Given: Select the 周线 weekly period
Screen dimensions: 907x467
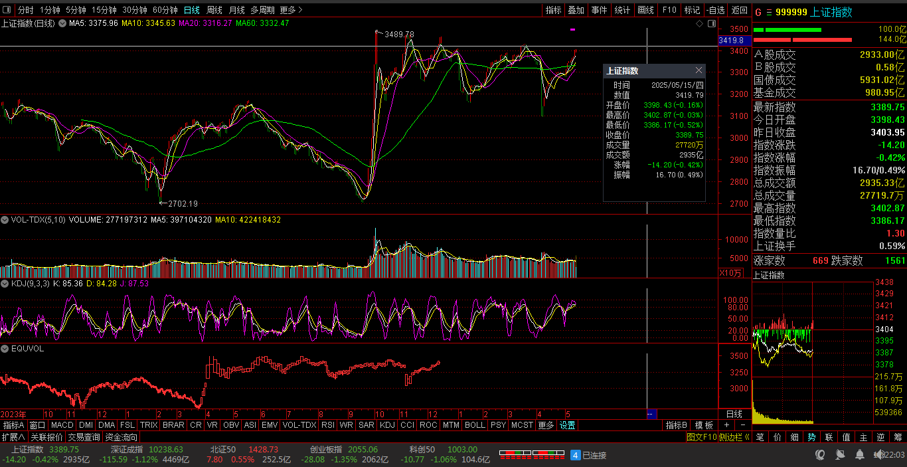Looking at the screenshot, I should 214,10.
